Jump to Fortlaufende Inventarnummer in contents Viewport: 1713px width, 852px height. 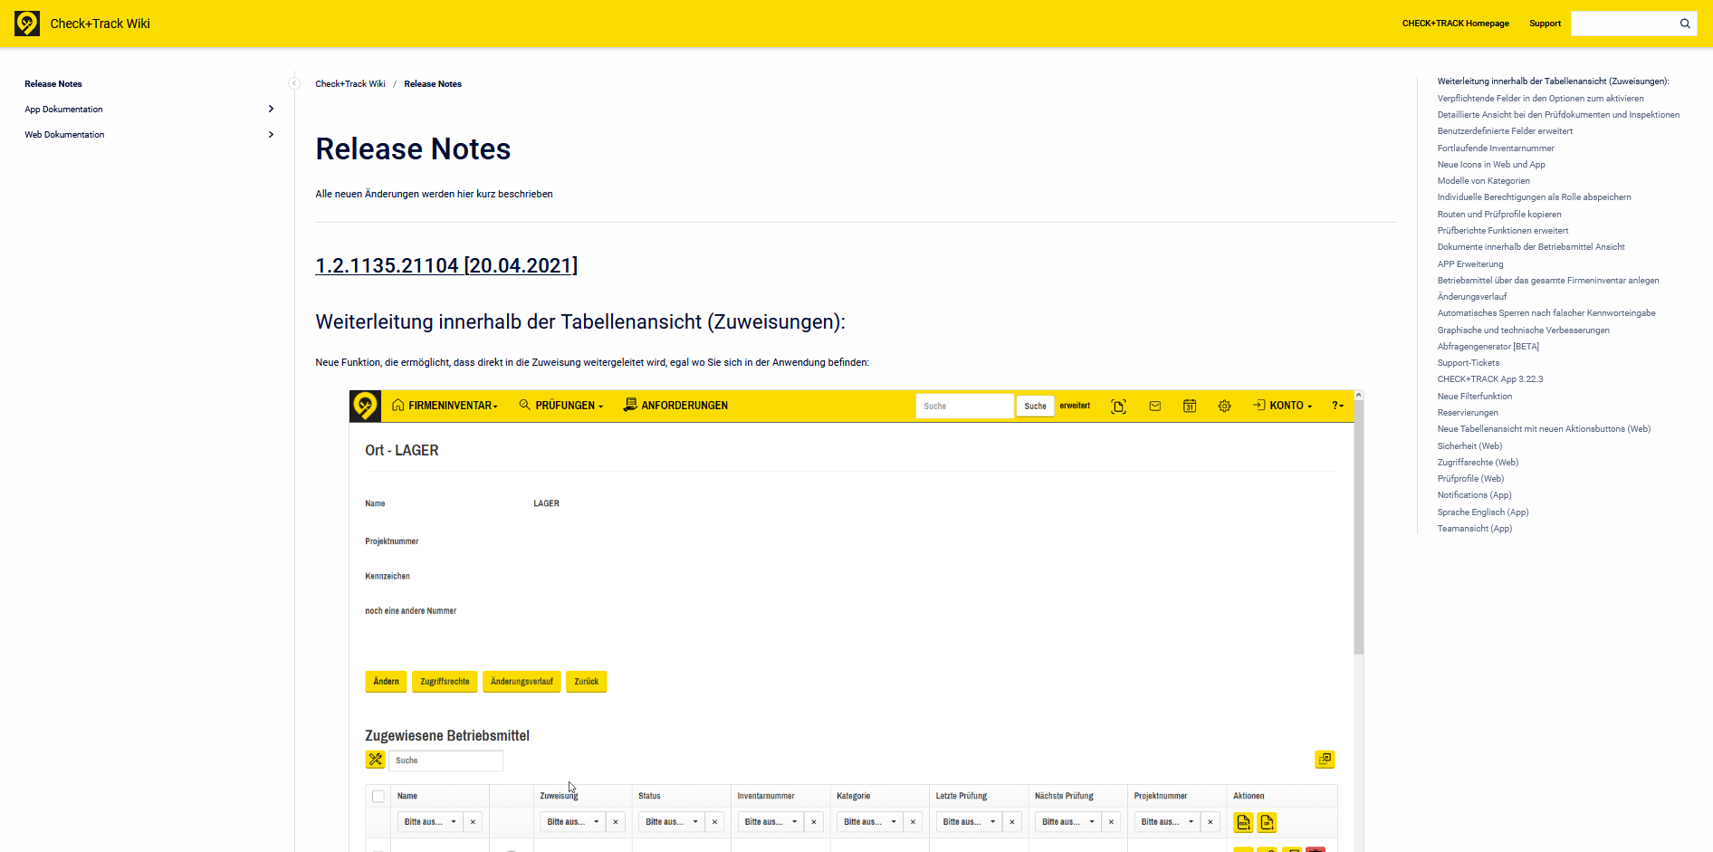pos(1496,148)
